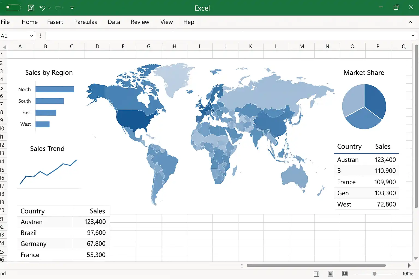Click the horizontal scrollbar right arrow

pos(409,265)
